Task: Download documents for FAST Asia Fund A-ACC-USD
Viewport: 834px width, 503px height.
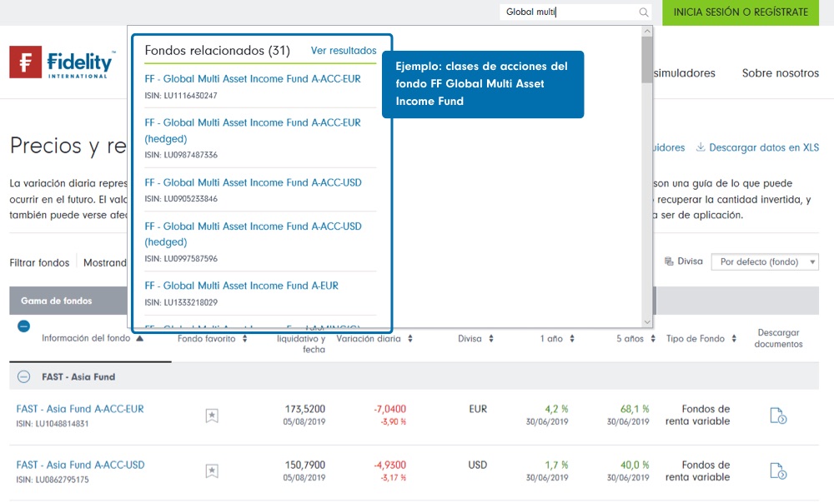Action: tap(778, 471)
